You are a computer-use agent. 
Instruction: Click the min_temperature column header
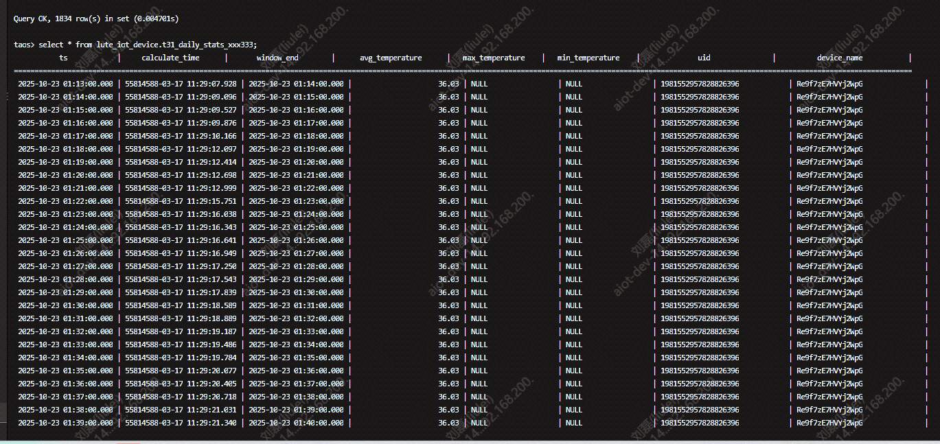point(588,58)
